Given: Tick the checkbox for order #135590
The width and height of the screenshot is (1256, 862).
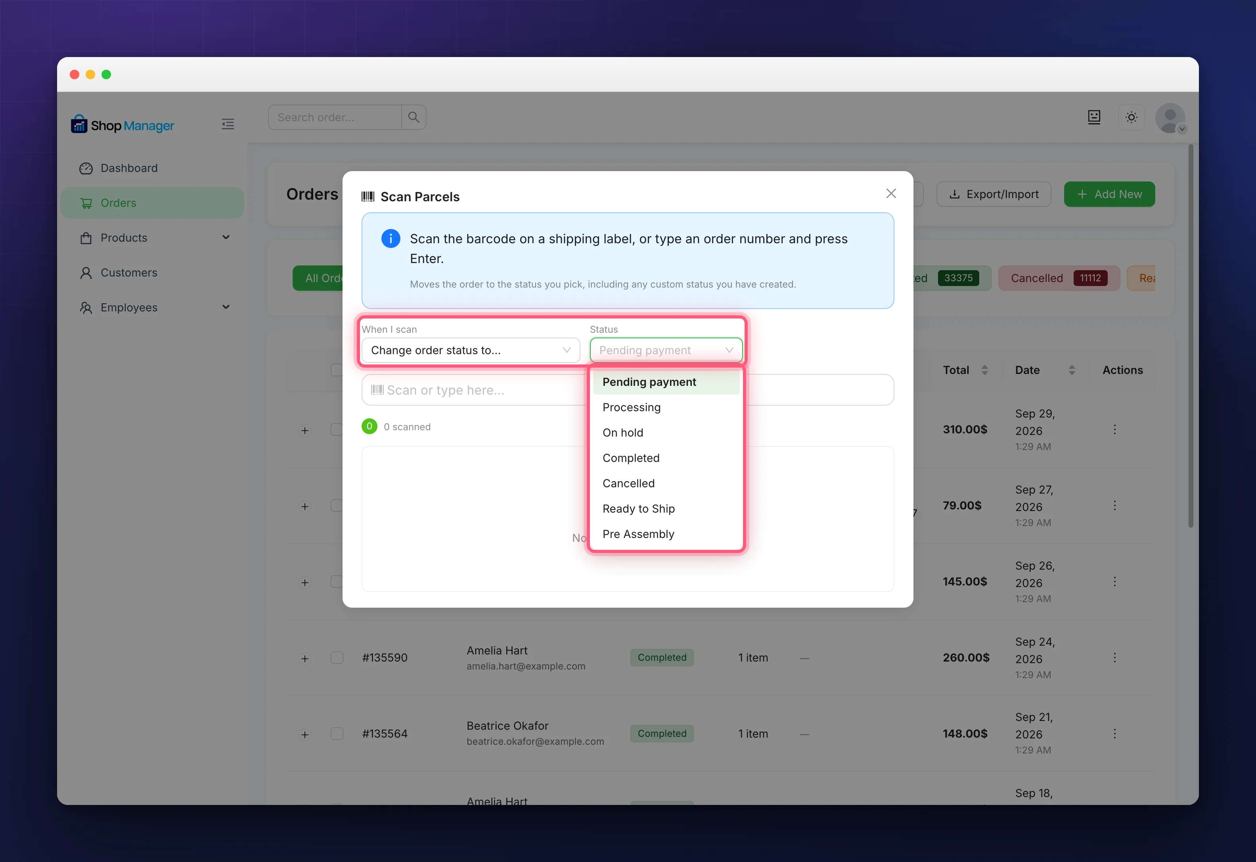Looking at the screenshot, I should (337, 657).
